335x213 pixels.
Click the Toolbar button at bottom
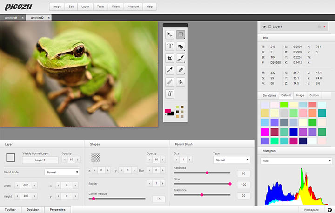pos(10,210)
